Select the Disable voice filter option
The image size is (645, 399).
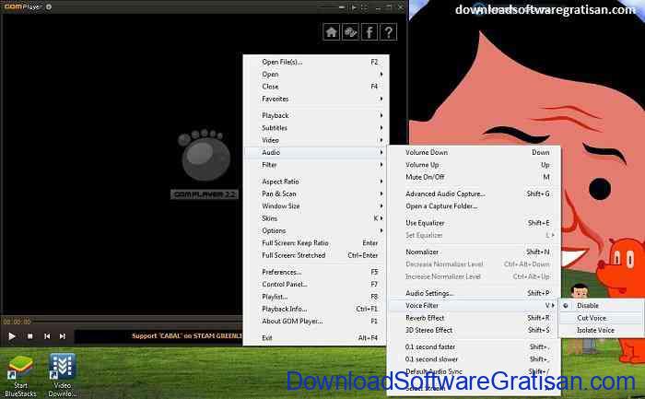click(601, 306)
